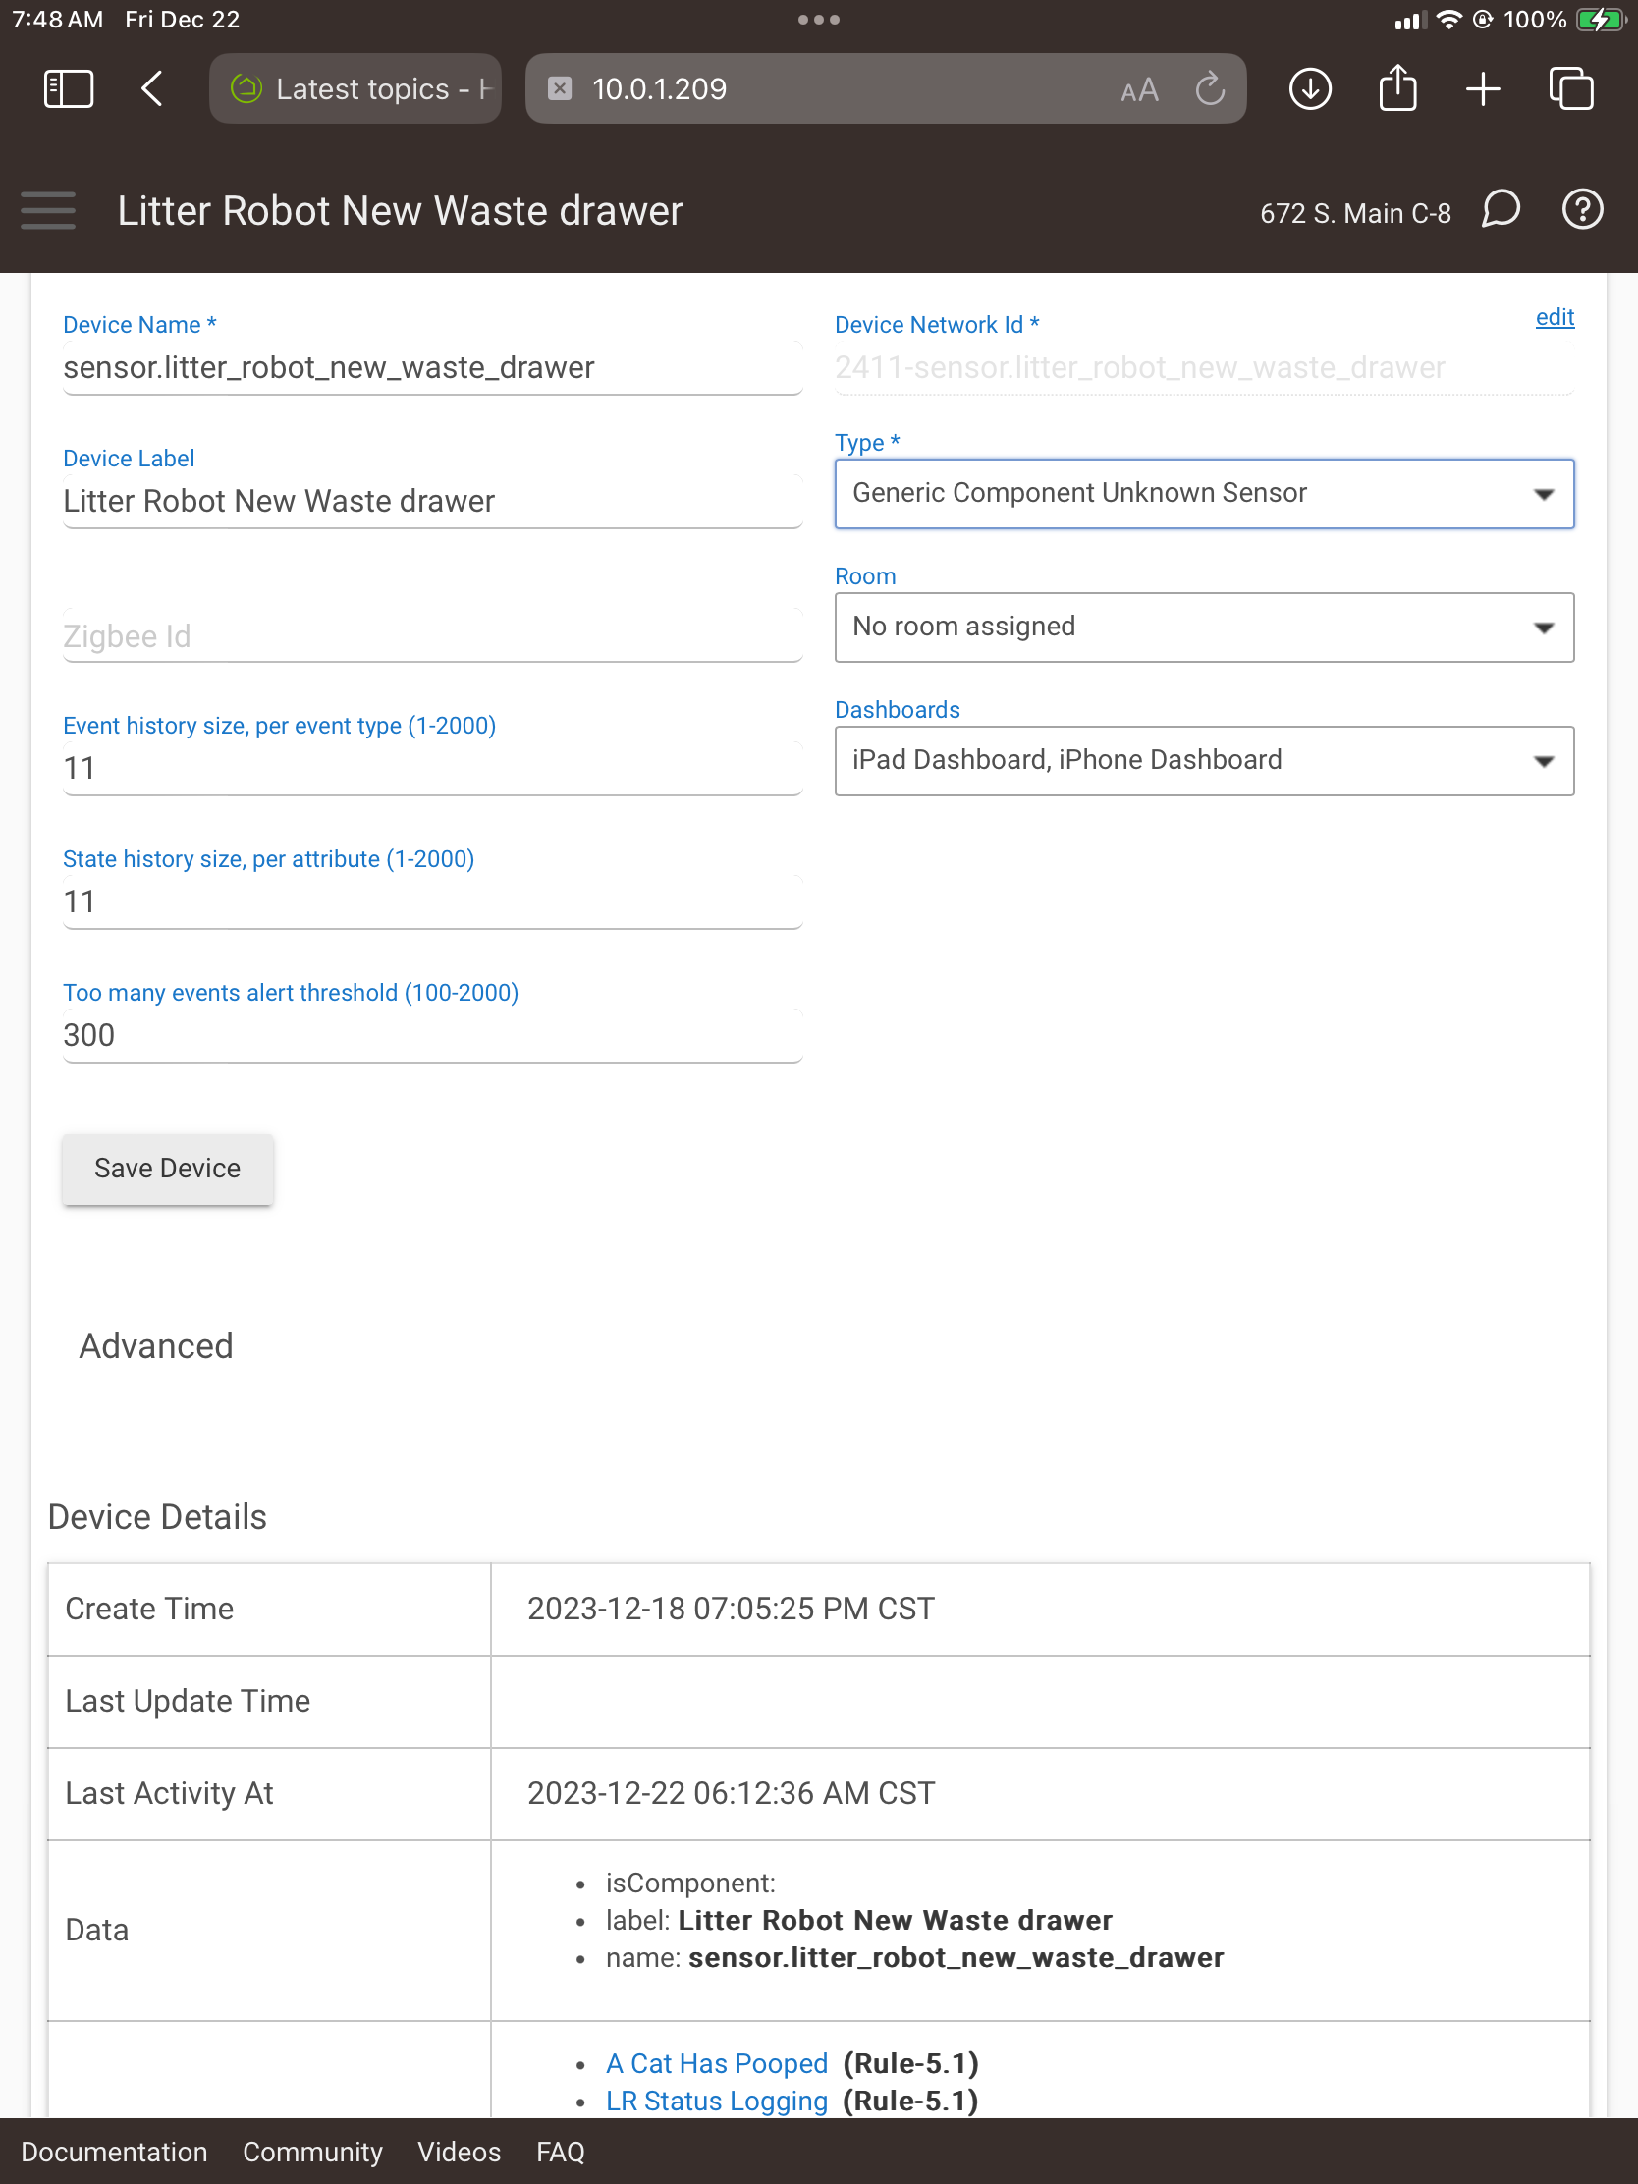The image size is (1638, 2184).
Task: Close the 10.0.1.209 tab with its X icon
Action: click(x=560, y=88)
